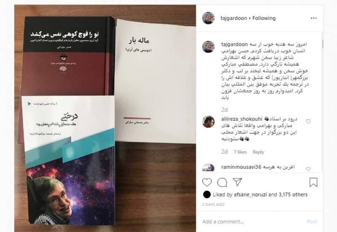This screenshot has width=337, height=232.
Task: View the 7 likes on the comment
Action: (240, 152)
